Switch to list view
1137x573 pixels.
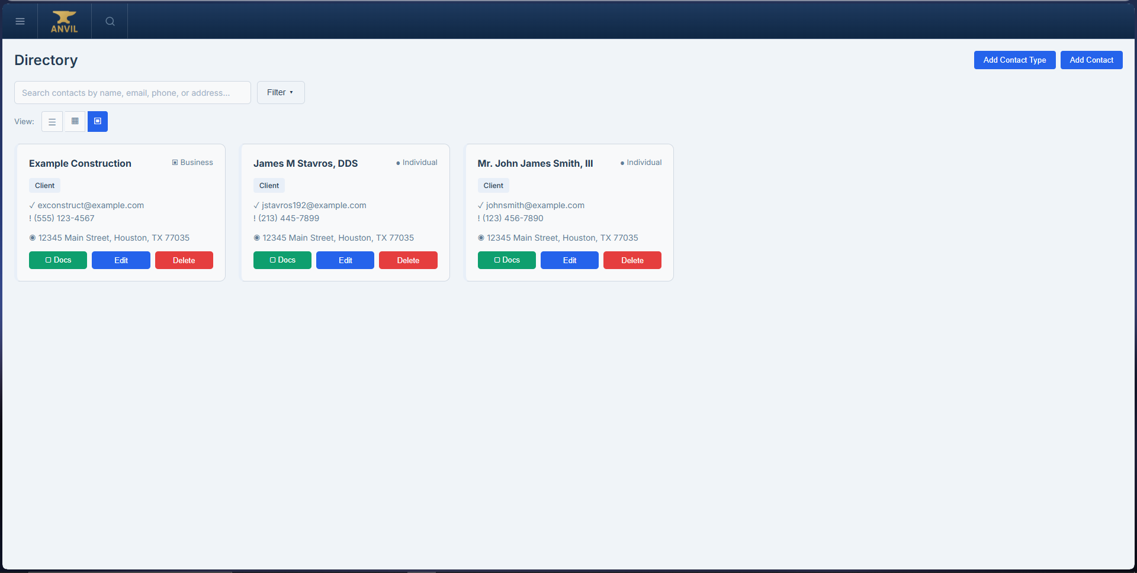[52, 121]
